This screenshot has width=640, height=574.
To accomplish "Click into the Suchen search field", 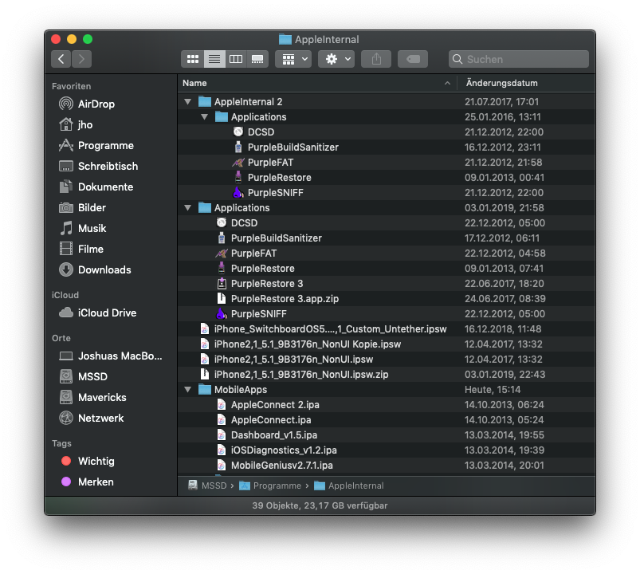I will [518, 59].
